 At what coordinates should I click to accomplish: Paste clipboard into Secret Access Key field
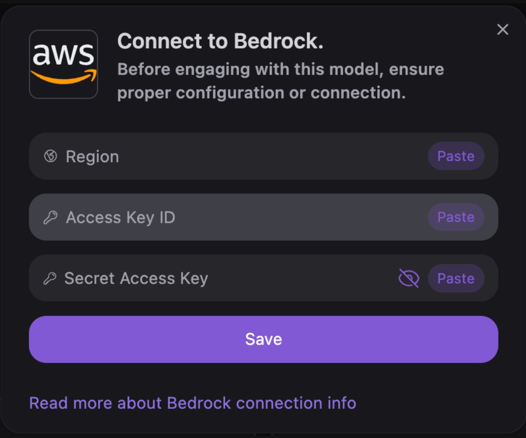[455, 278]
